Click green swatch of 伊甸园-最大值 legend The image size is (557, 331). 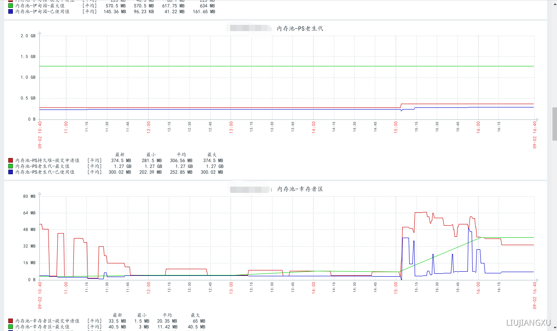(10, 6)
